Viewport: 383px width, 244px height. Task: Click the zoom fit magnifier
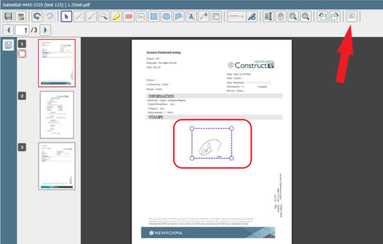coord(306,16)
